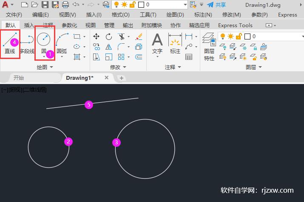
Task: Activate the Trim scissors tool
Action: 121,36
